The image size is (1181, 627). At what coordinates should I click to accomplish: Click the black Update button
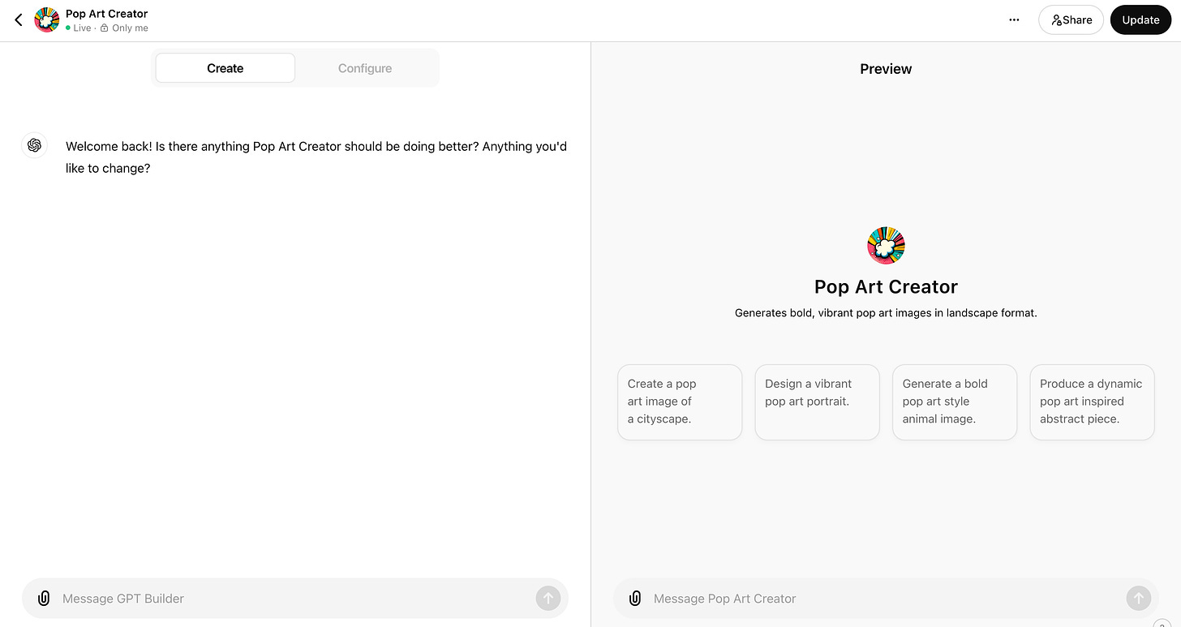click(1140, 20)
